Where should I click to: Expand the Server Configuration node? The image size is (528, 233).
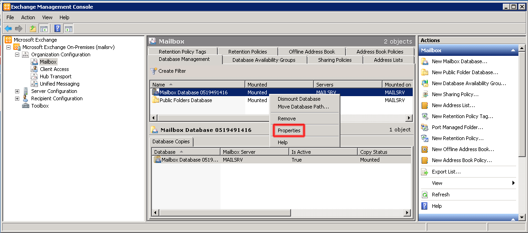pos(17,91)
